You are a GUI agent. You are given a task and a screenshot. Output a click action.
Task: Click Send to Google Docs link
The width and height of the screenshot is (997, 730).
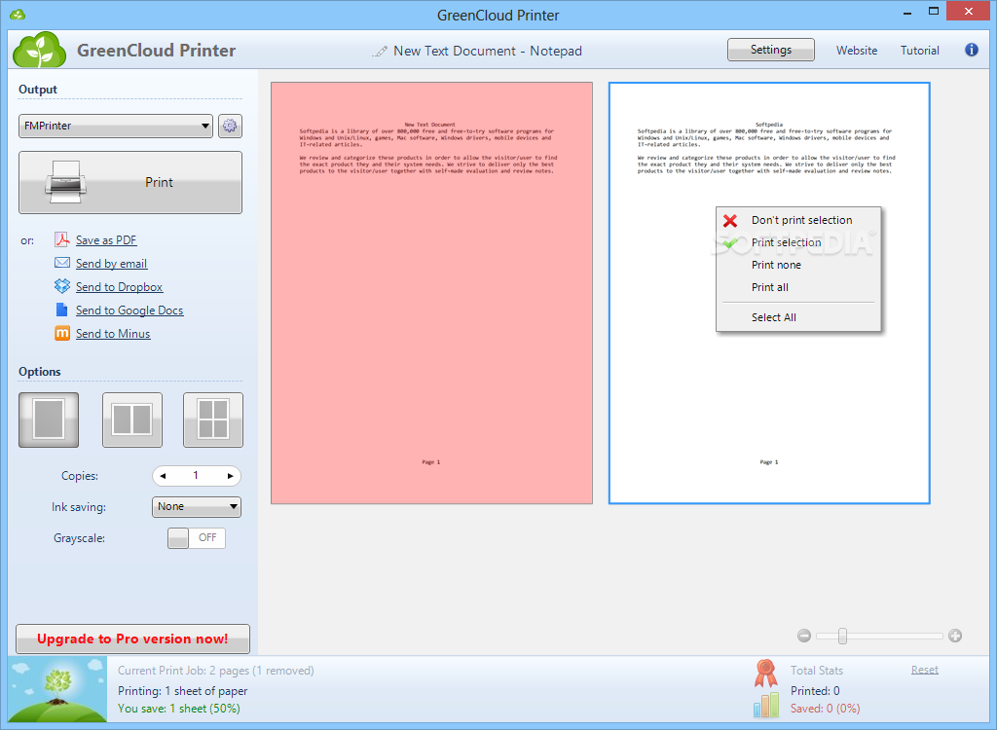pyautogui.click(x=129, y=310)
